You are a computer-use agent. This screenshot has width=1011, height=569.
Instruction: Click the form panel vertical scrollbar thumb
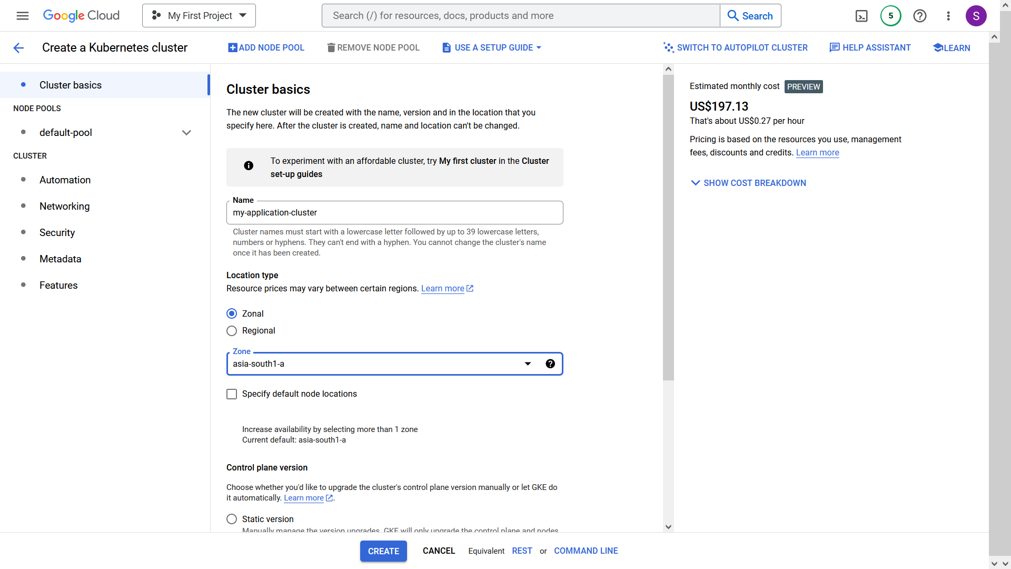pos(669,227)
